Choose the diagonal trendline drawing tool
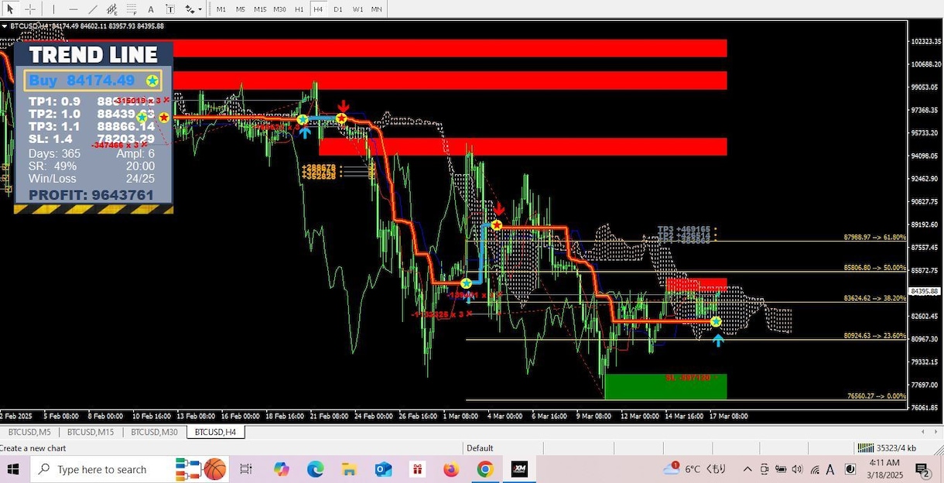Viewport: 944px width, 483px height. [x=93, y=9]
